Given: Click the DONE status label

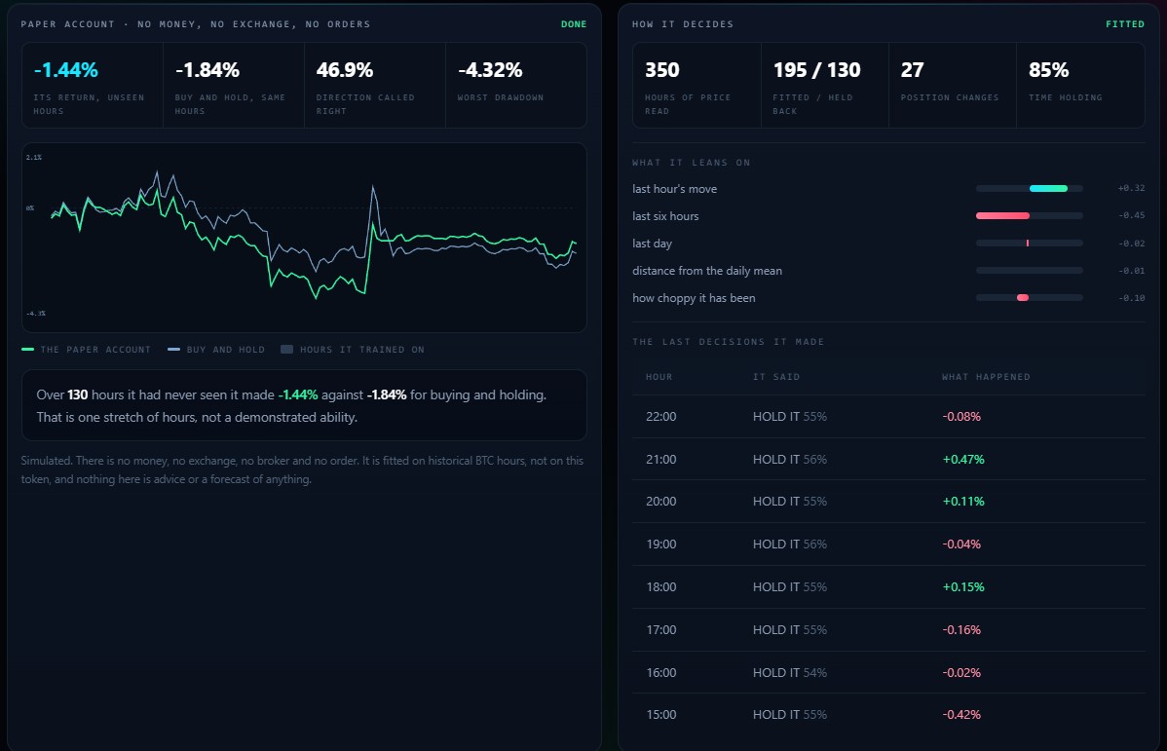Looking at the screenshot, I should click(x=574, y=24).
